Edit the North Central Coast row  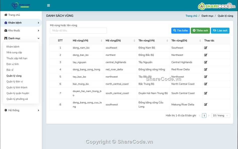(x=206, y=84)
